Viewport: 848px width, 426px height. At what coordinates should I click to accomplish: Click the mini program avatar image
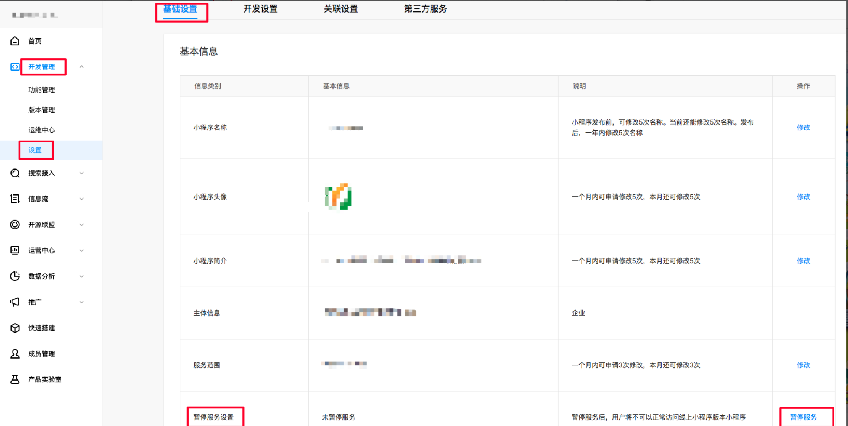338,196
